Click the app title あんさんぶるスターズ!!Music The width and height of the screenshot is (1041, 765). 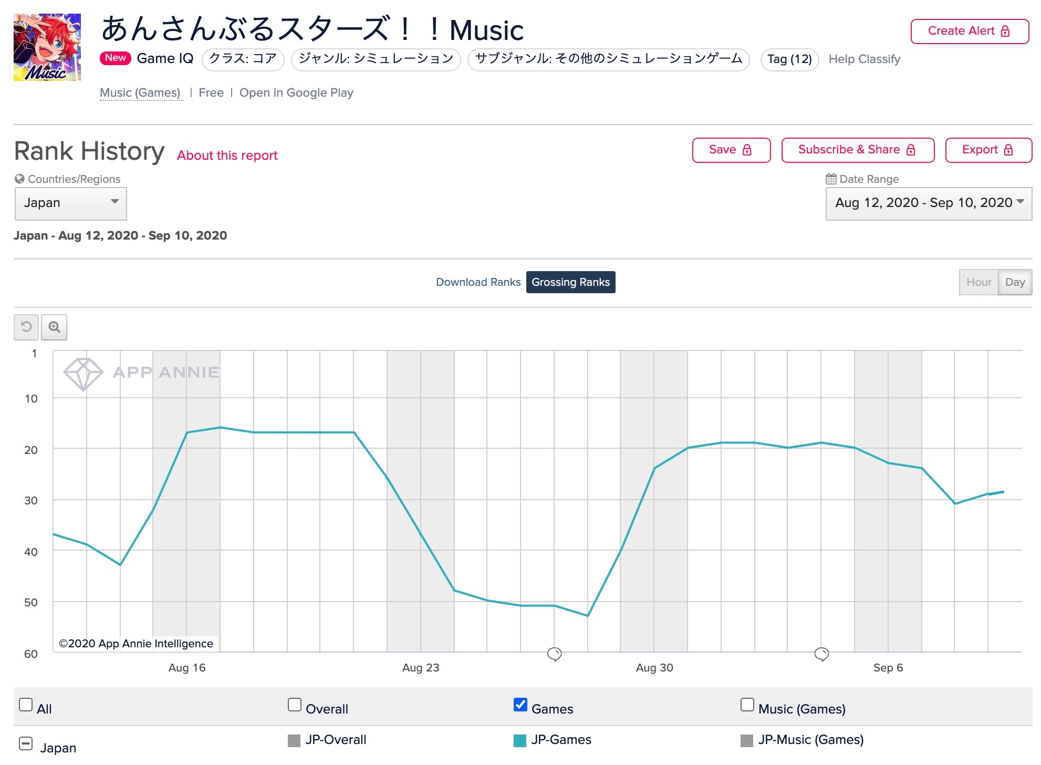coord(313,30)
